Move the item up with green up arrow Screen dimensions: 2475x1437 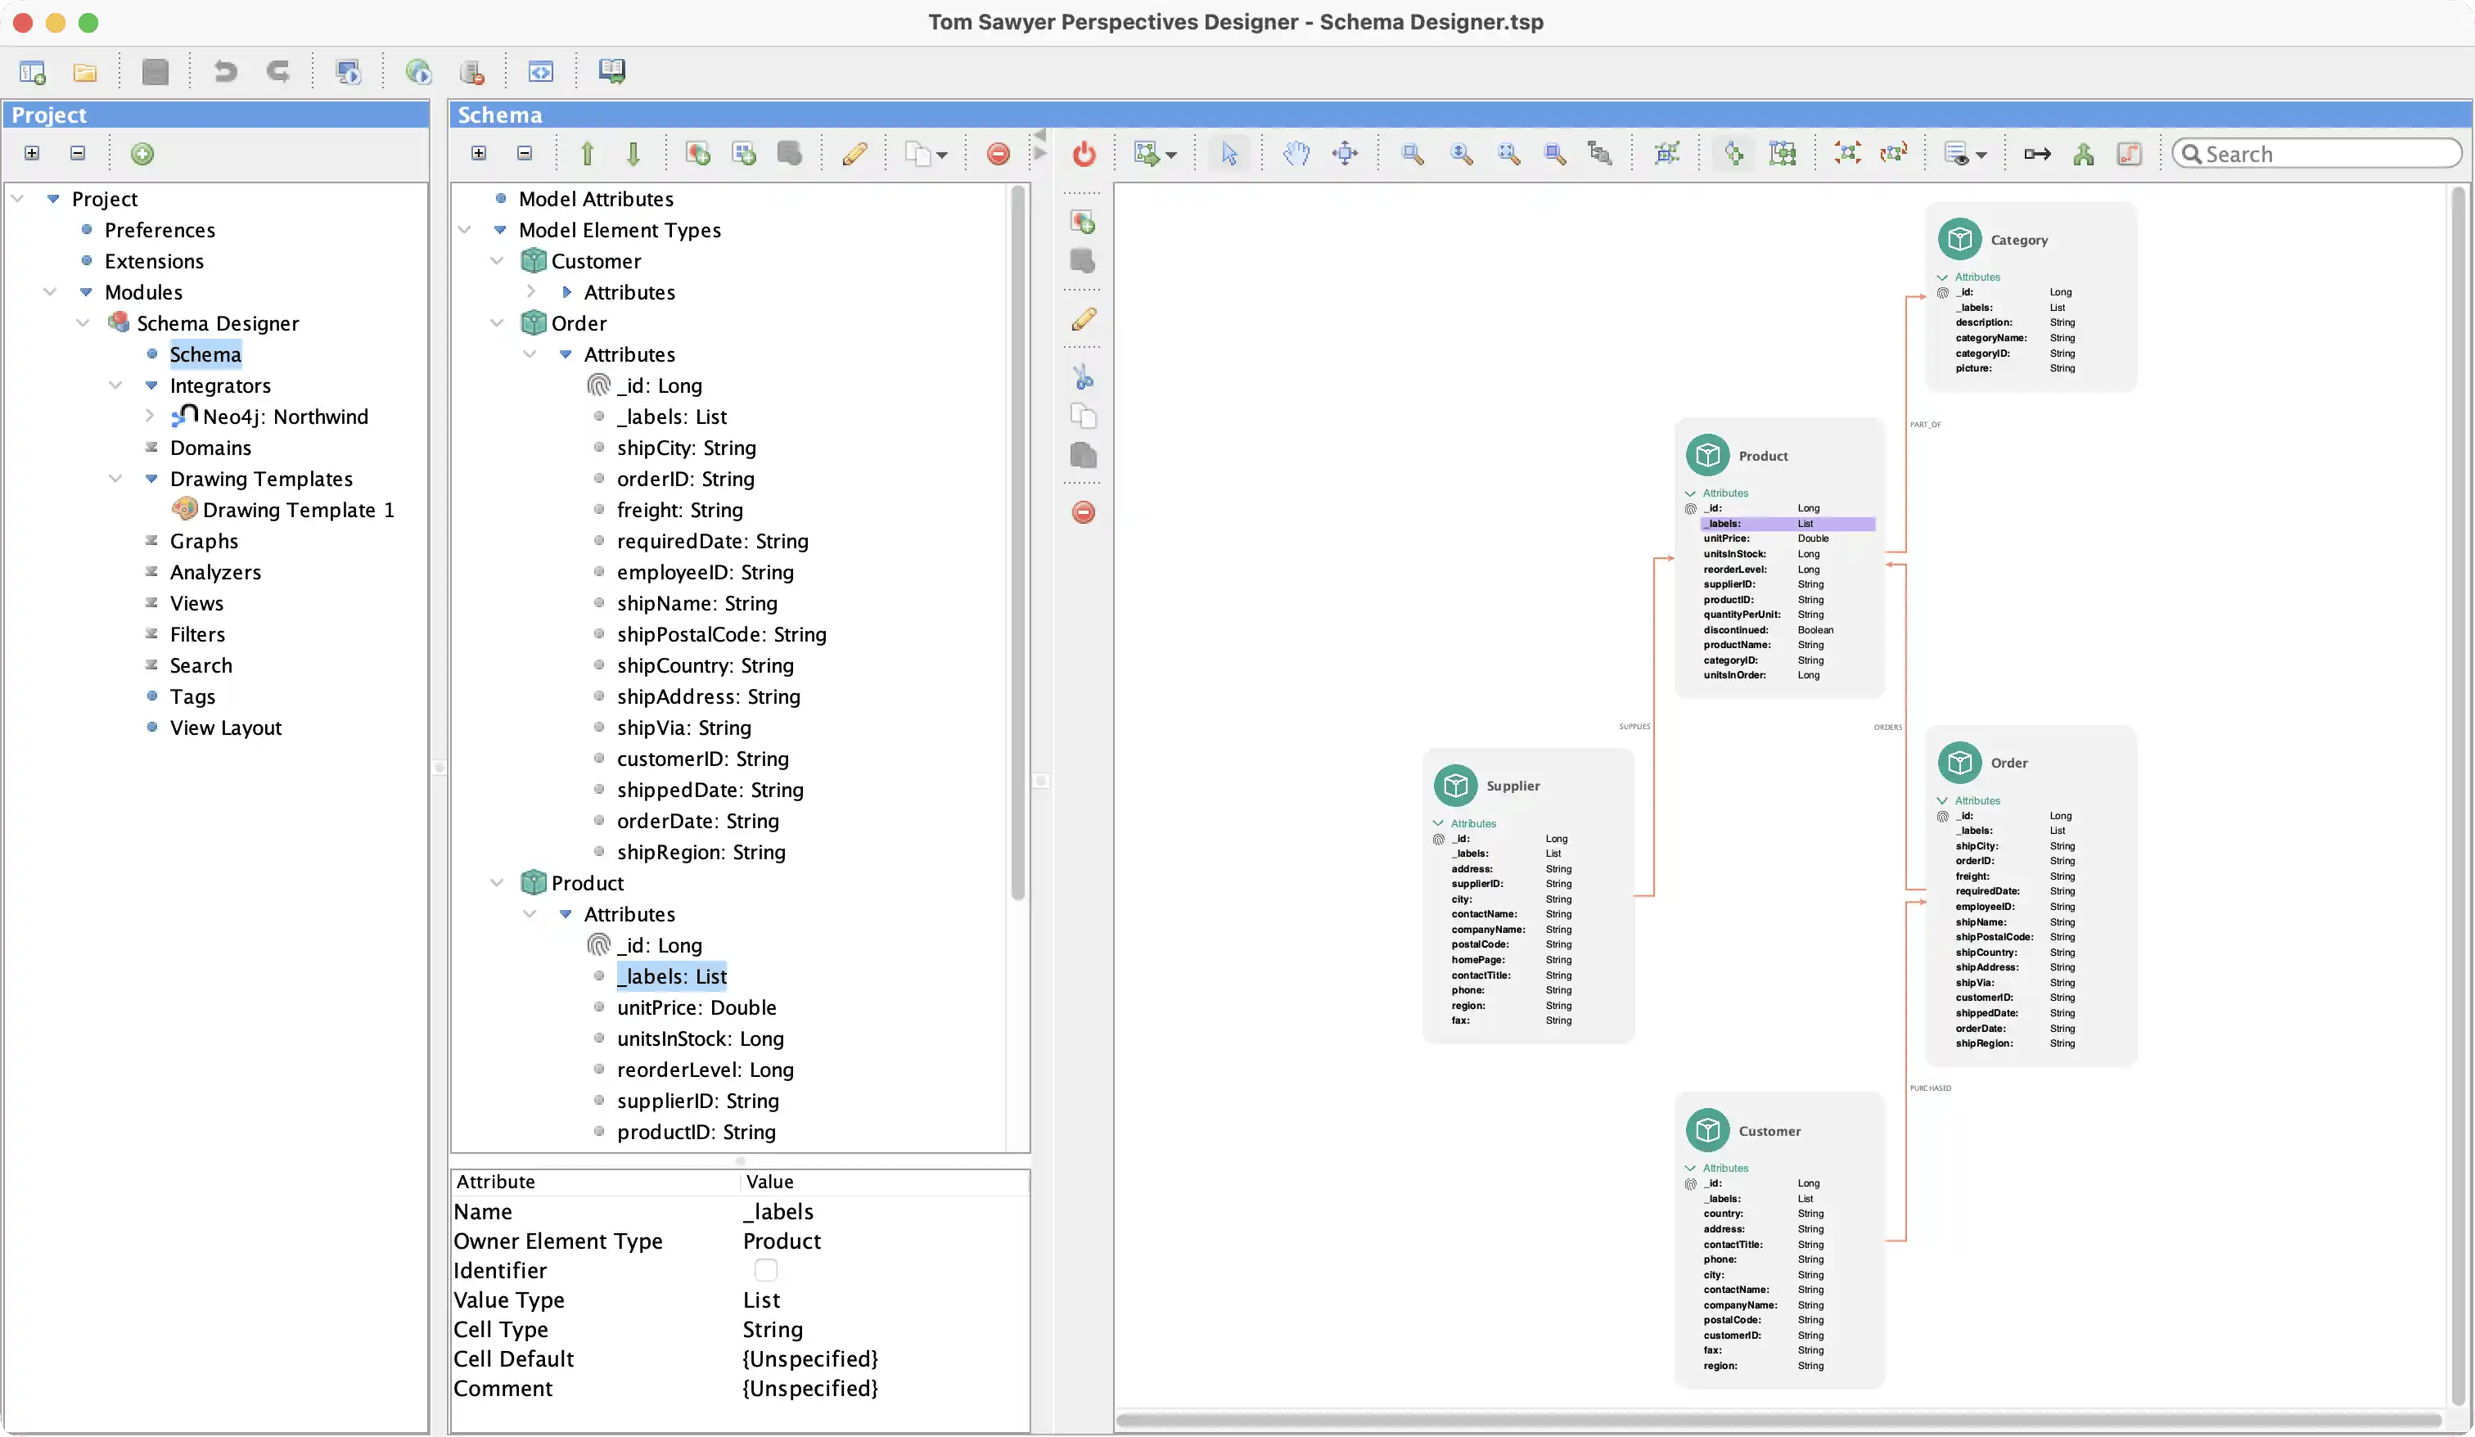coord(588,153)
